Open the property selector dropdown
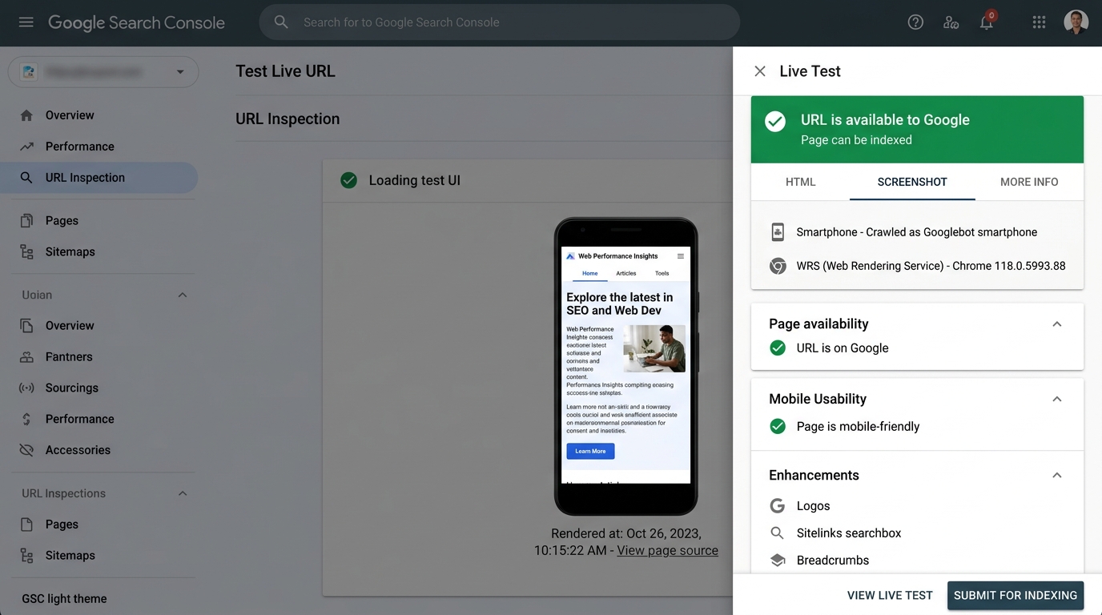The image size is (1102, 615). tap(103, 72)
